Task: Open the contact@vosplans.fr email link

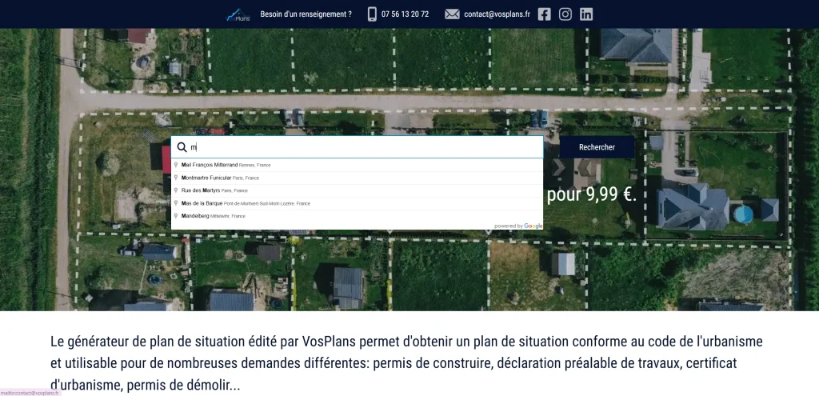Action: tap(497, 14)
